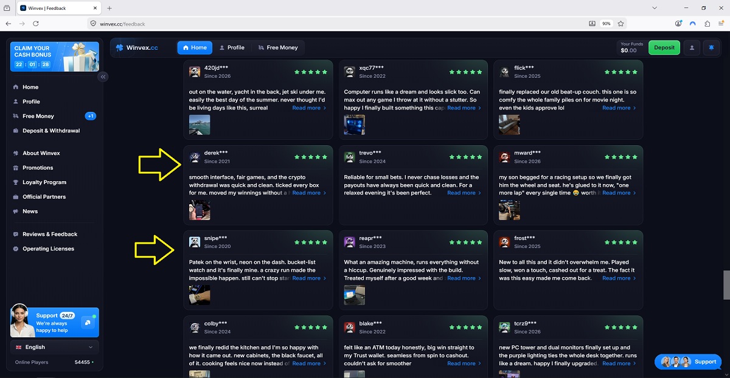Click the browser address bar URL
This screenshot has width=730, height=378.
coord(122,24)
